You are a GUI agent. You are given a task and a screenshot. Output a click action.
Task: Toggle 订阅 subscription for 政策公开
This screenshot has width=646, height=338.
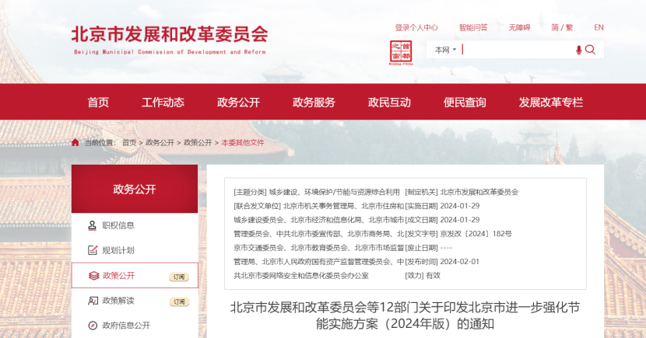coord(178,277)
